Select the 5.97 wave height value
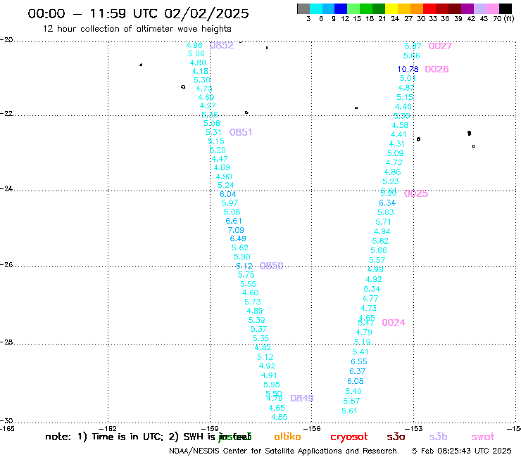This screenshot has width=521, height=457. pos(230,202)
